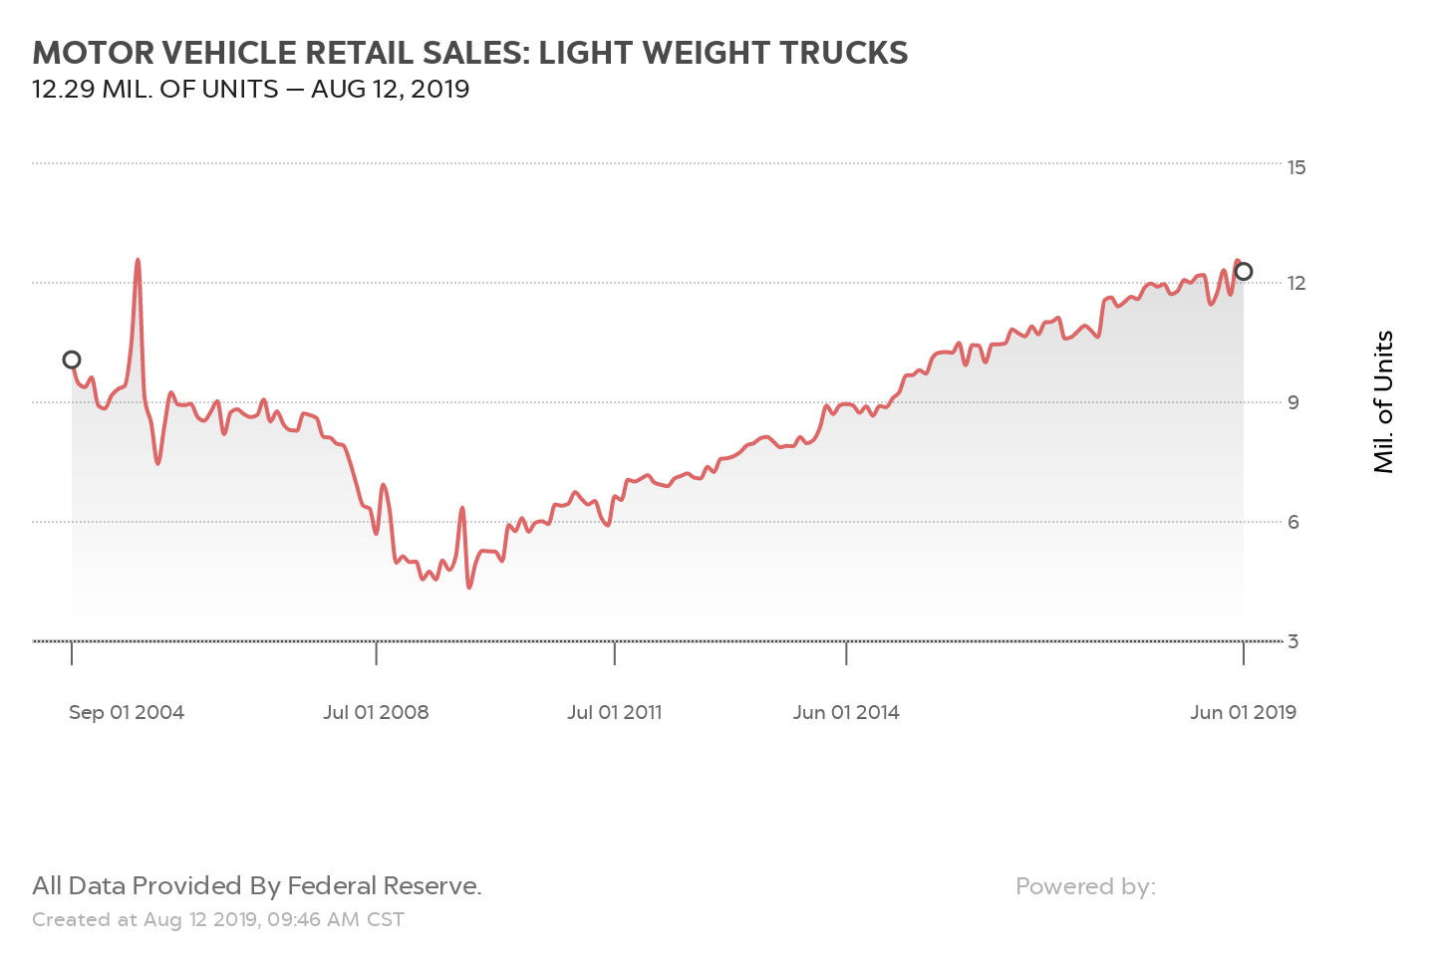Click the sharp 2005 peak on the red line
This screenshot has height=966, width=1435.
(138, 260)
